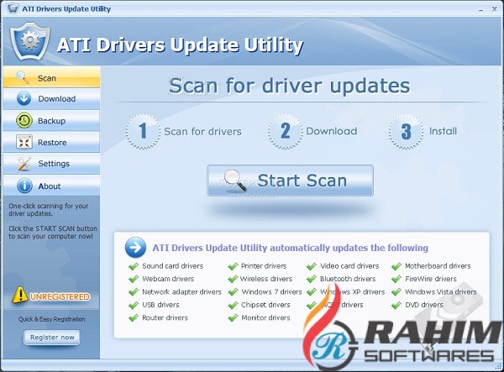
Task: Click green checkmark beside Chipset drivers
Action: [x=233, y=305]
